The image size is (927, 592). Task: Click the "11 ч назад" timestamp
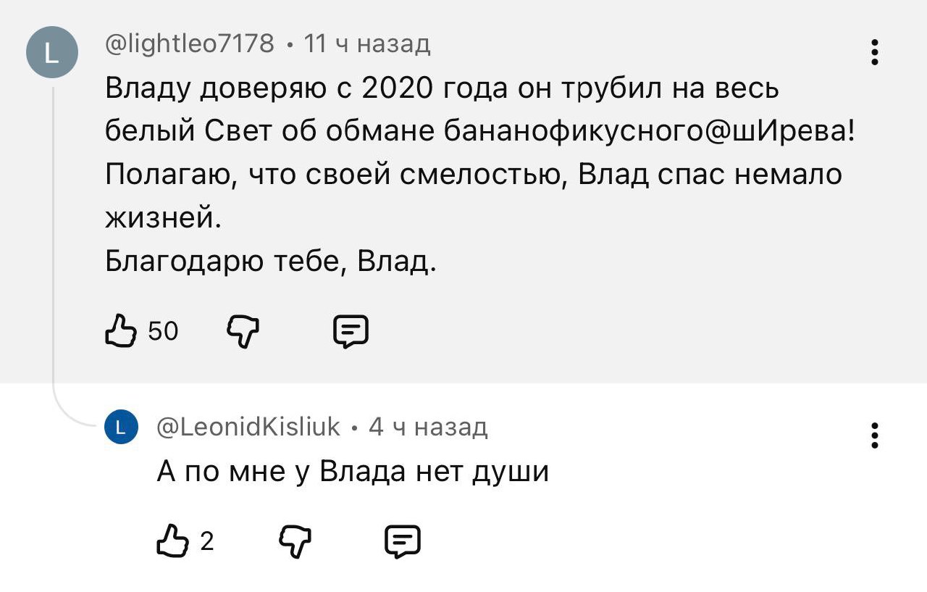pyautogui.click(x=367, y=45)
